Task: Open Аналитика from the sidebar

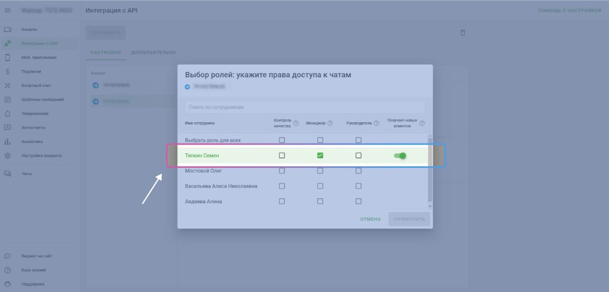Action: pos(32,142)
